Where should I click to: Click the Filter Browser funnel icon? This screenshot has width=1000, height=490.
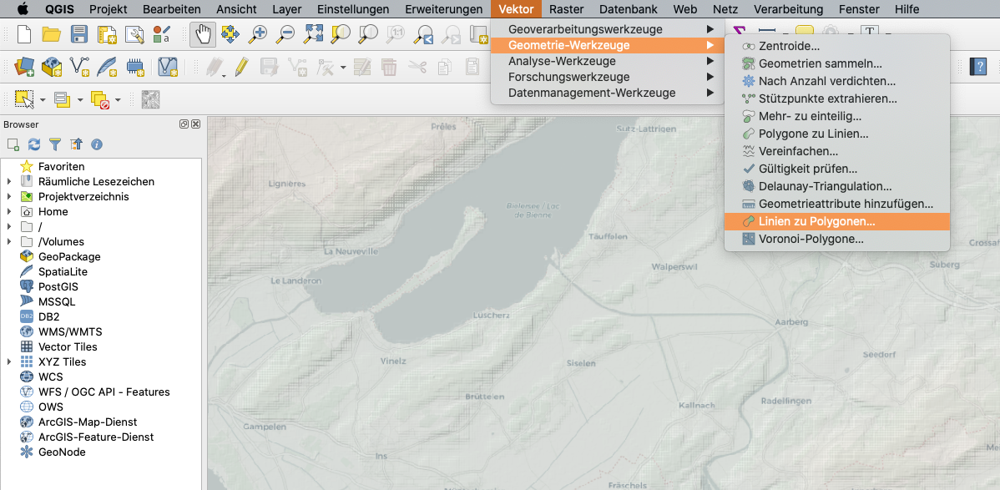point(55,144)
